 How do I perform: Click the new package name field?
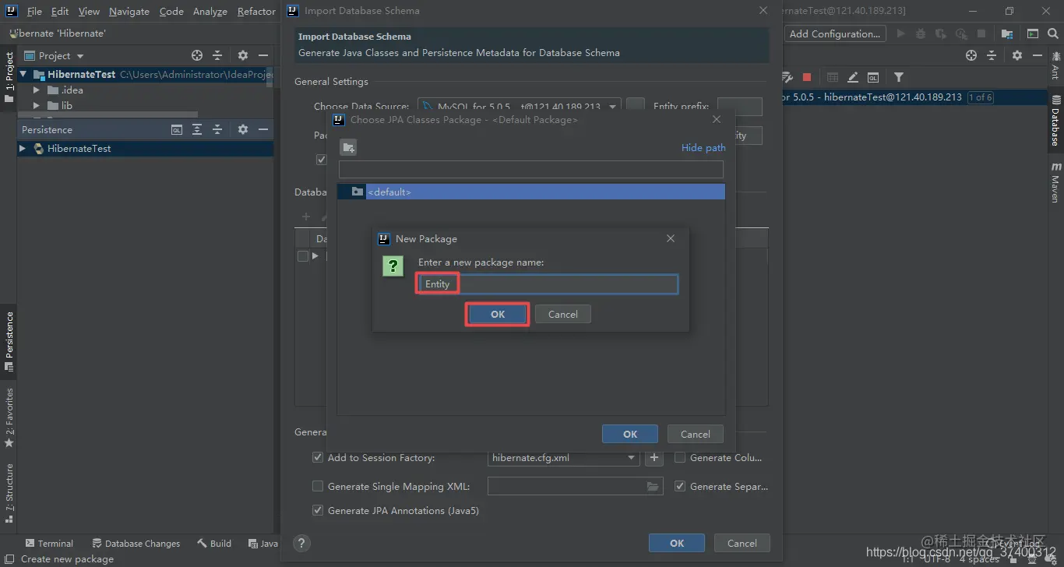548,284
